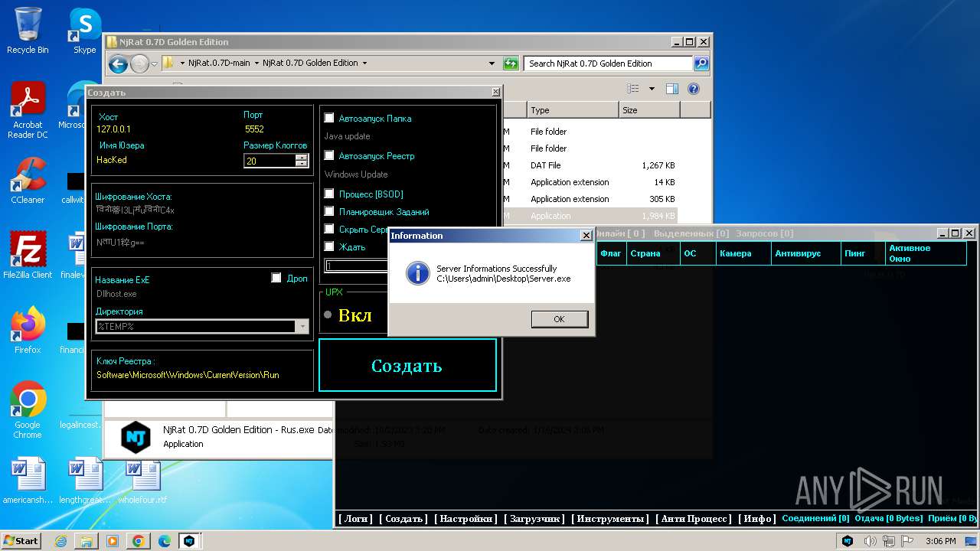Viewport: 980px width, 551px height.
Task: Open the Explorer help question-mark icon
Action: click(x=694, y=89)
